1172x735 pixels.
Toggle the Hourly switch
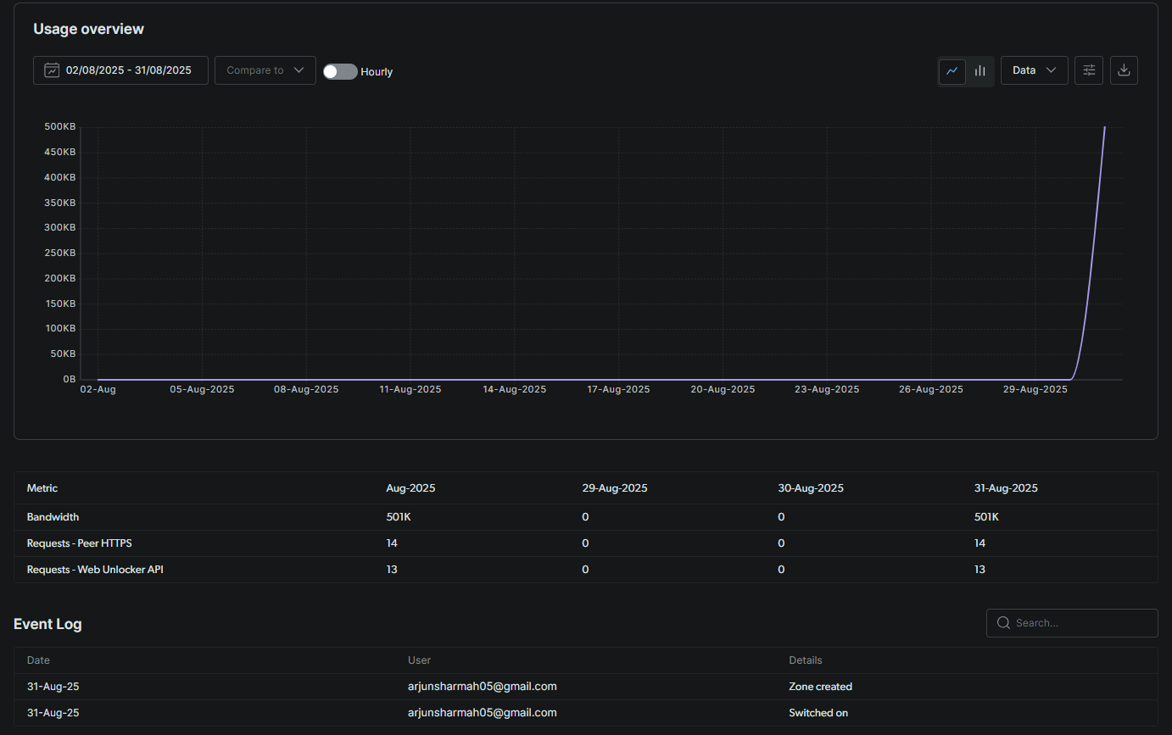tap(340, 71)
